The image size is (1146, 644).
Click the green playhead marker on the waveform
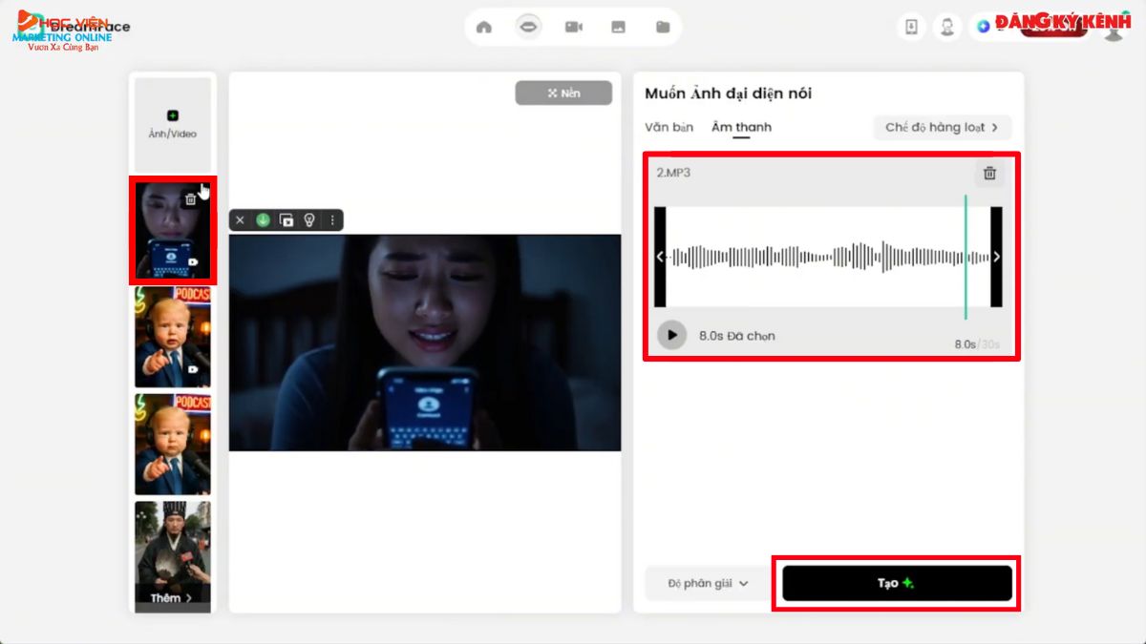966,256
